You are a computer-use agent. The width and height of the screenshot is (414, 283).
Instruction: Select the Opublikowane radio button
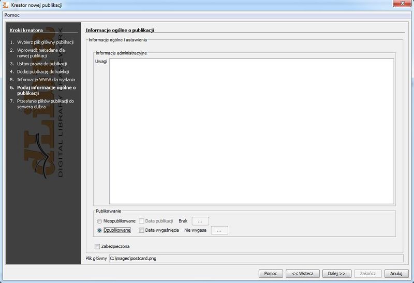click(x=99, y=230)
